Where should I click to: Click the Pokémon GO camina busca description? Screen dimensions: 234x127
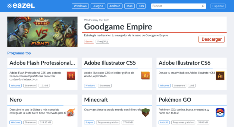(x=184, y=111)
